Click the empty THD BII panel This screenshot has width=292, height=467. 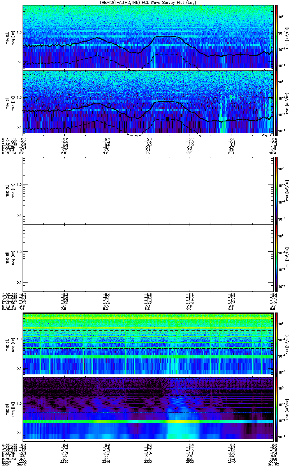click(148, 258)
